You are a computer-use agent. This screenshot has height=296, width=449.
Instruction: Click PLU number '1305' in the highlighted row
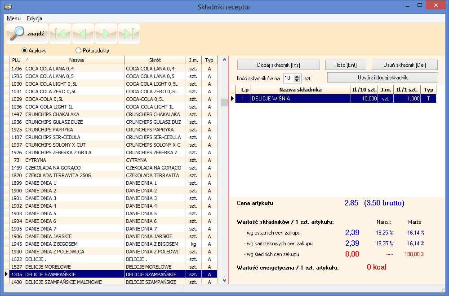(x=17, y=274)
